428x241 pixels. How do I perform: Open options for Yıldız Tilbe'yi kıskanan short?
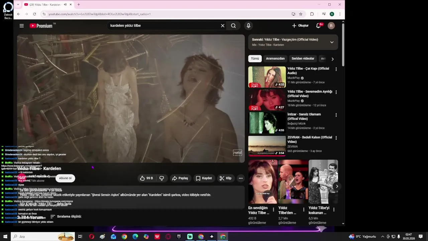(x=334, y=210)
